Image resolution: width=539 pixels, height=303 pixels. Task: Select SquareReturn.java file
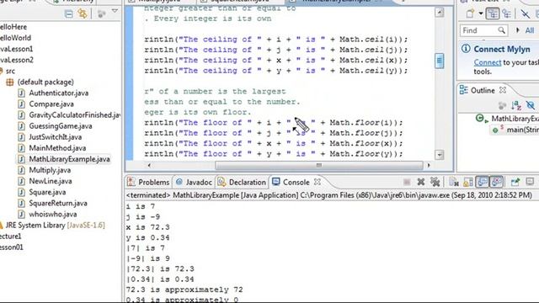pos(58,203)
